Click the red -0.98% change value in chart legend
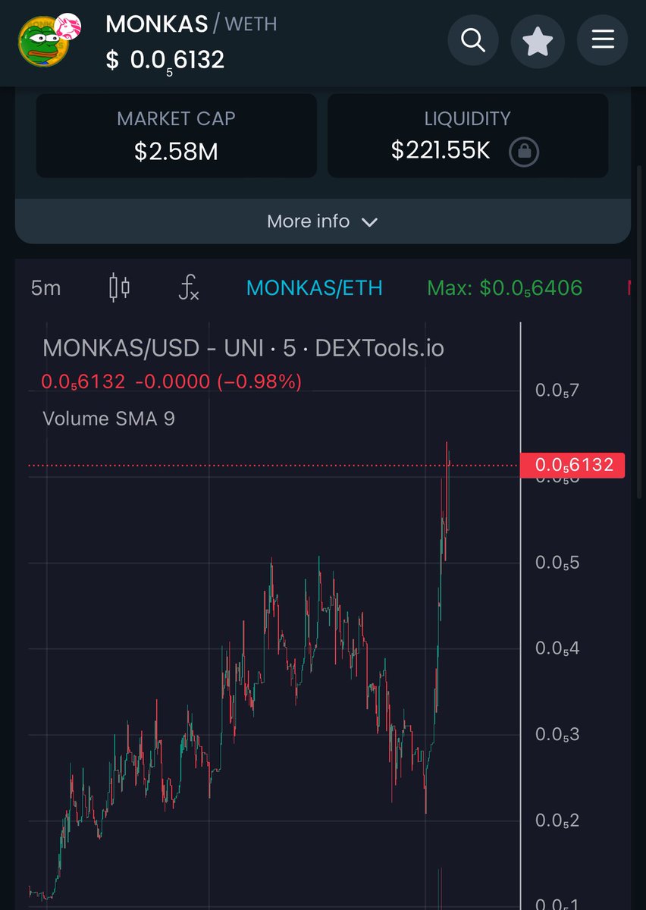Image resolution: width=646 pixels, height=910 pixels. click(259, 381)
